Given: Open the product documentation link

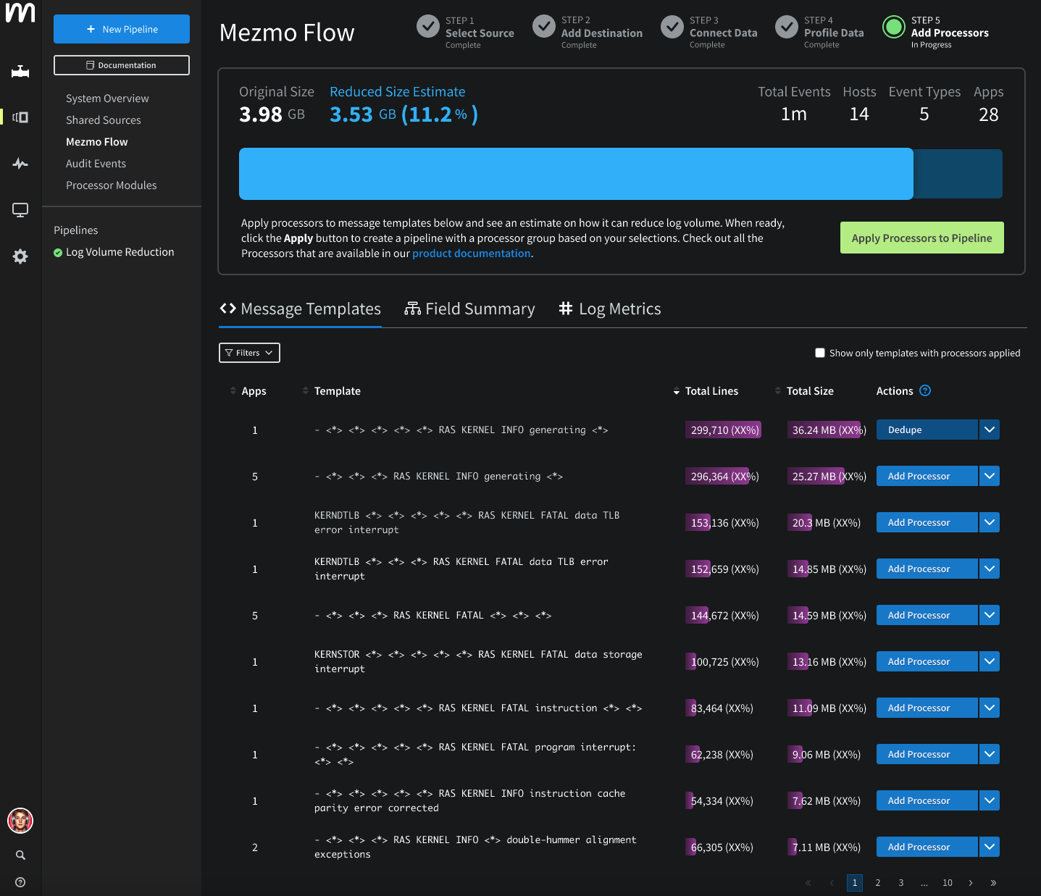Looking at the screenshot, I should (471, 253).
